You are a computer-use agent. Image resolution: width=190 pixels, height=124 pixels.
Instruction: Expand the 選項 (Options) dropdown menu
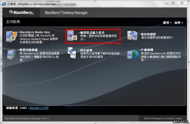(167, 23)
